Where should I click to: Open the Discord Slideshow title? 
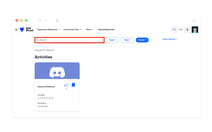pos(46,87)
